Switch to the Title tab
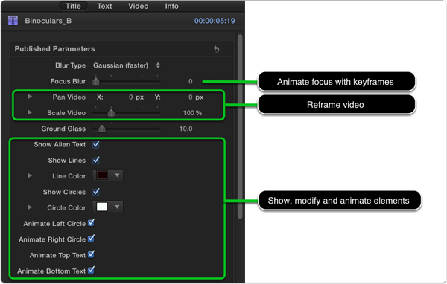This screenshot has width=447, height=284. coord(73,6)
